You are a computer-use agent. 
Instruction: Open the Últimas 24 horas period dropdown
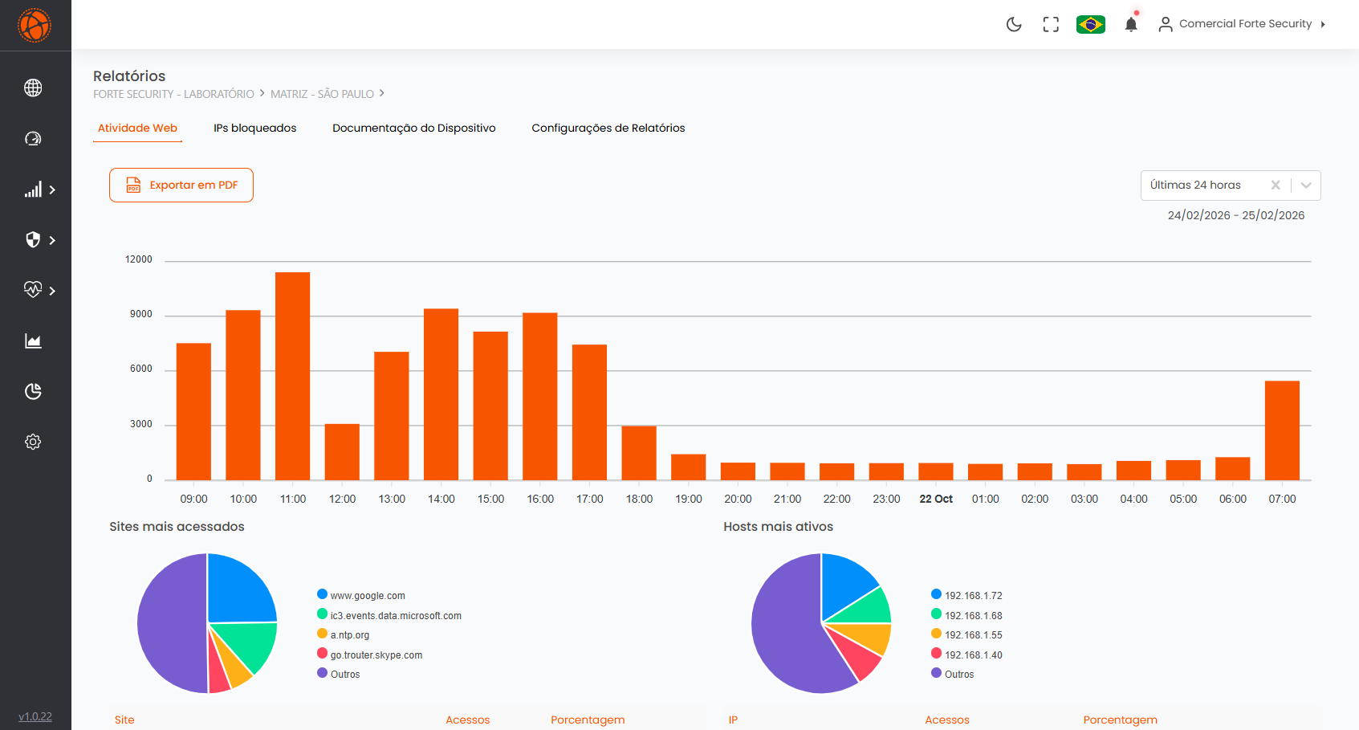(x=1306, y=186)
